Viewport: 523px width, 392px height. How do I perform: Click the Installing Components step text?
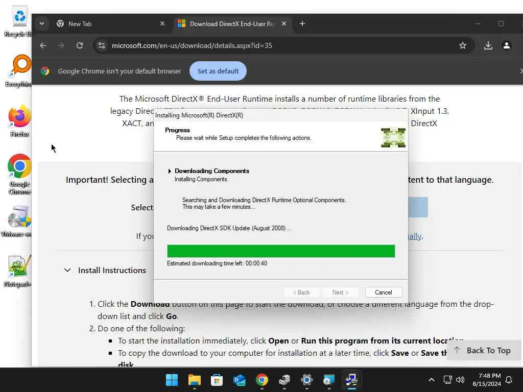click(x=201, y=179)
